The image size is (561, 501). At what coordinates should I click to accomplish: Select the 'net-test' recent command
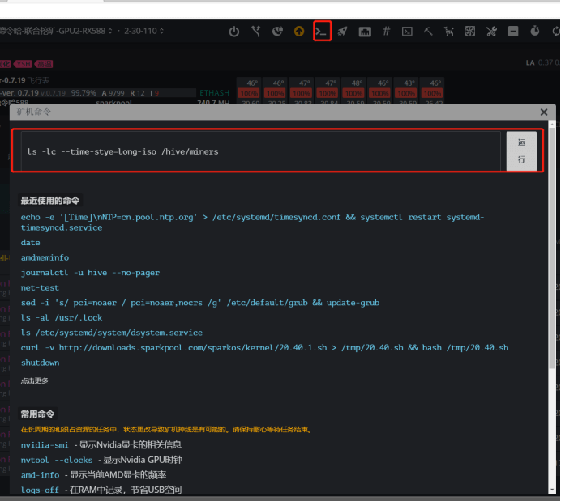tap(40, 288)
